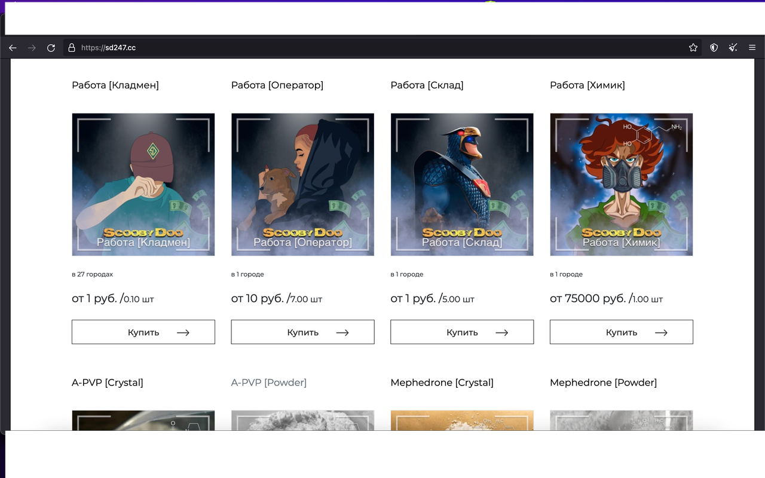This screenshot has height=478, width=765.
Task: Click the price 'от 10 руб. /7.00 шт'
Action: [x=277, y=299]
